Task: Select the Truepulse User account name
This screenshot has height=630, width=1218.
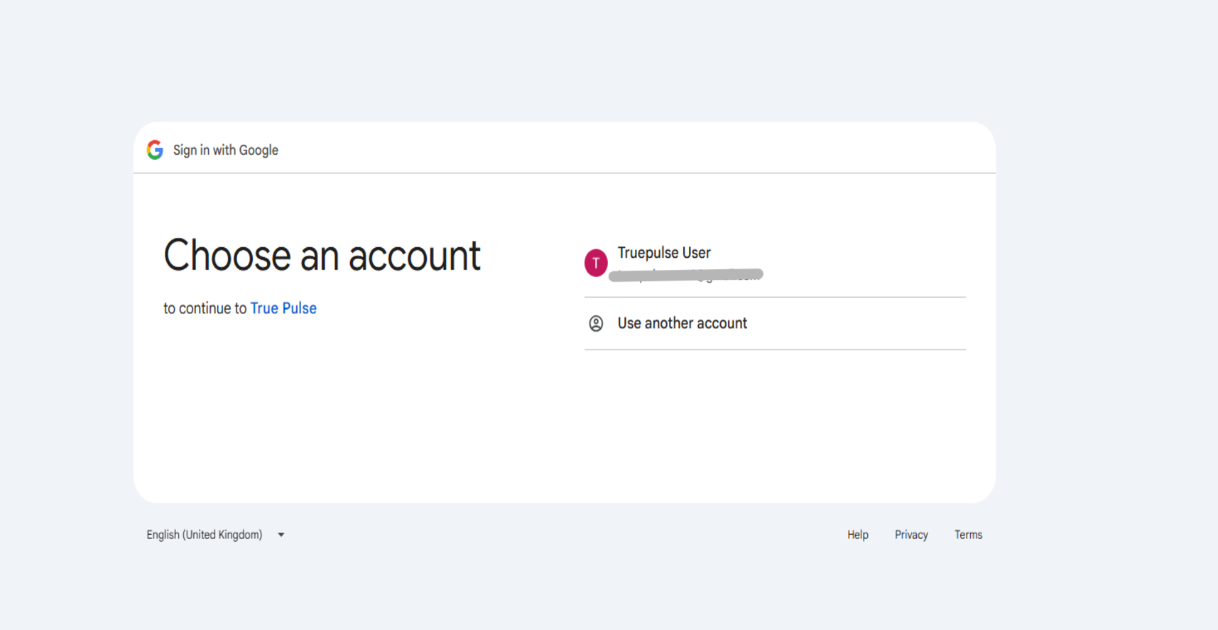Action: tap(663, 253)
